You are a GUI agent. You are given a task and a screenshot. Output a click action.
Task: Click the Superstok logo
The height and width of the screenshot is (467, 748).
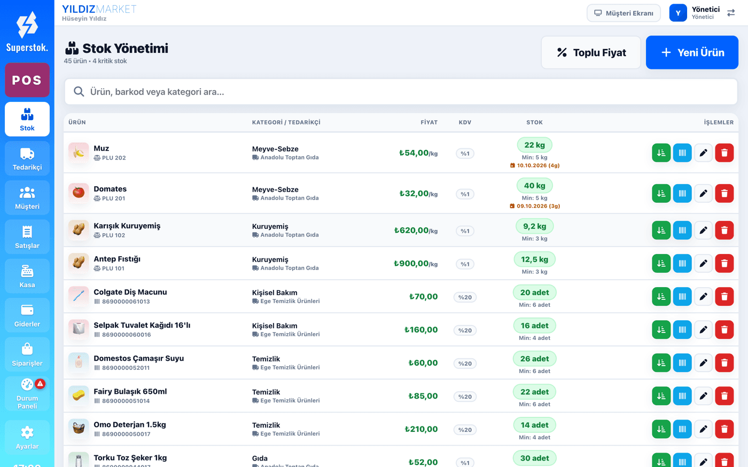pos(27,32)
